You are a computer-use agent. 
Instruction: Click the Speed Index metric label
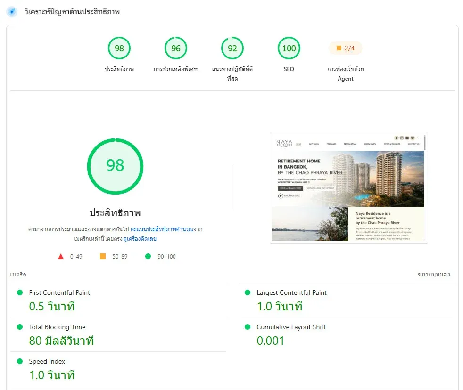coord(47,361)
